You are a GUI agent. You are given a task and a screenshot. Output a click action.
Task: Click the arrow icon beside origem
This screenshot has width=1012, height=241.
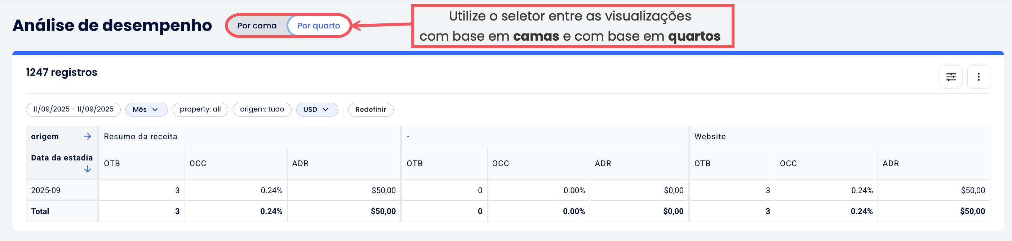[x=87, y=136]
